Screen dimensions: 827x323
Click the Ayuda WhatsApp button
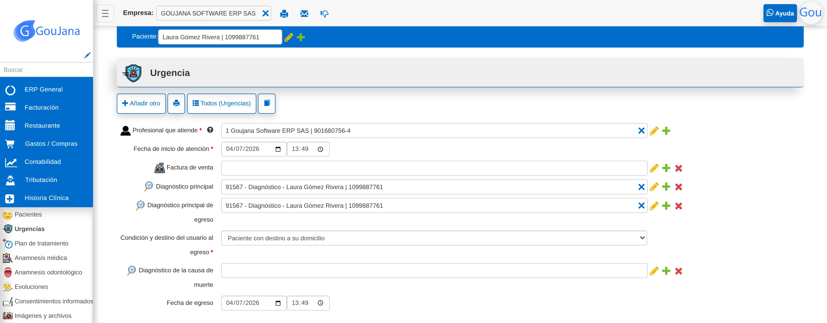780,13
